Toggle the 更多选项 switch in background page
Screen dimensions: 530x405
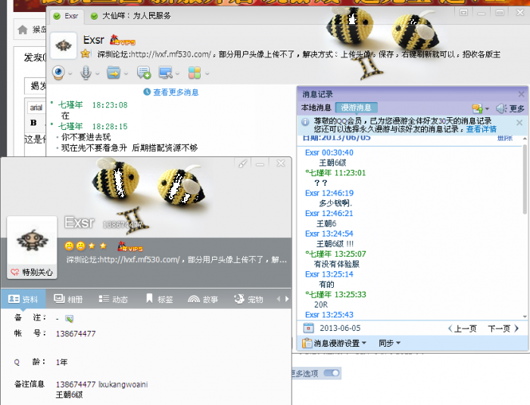[332, 373]
